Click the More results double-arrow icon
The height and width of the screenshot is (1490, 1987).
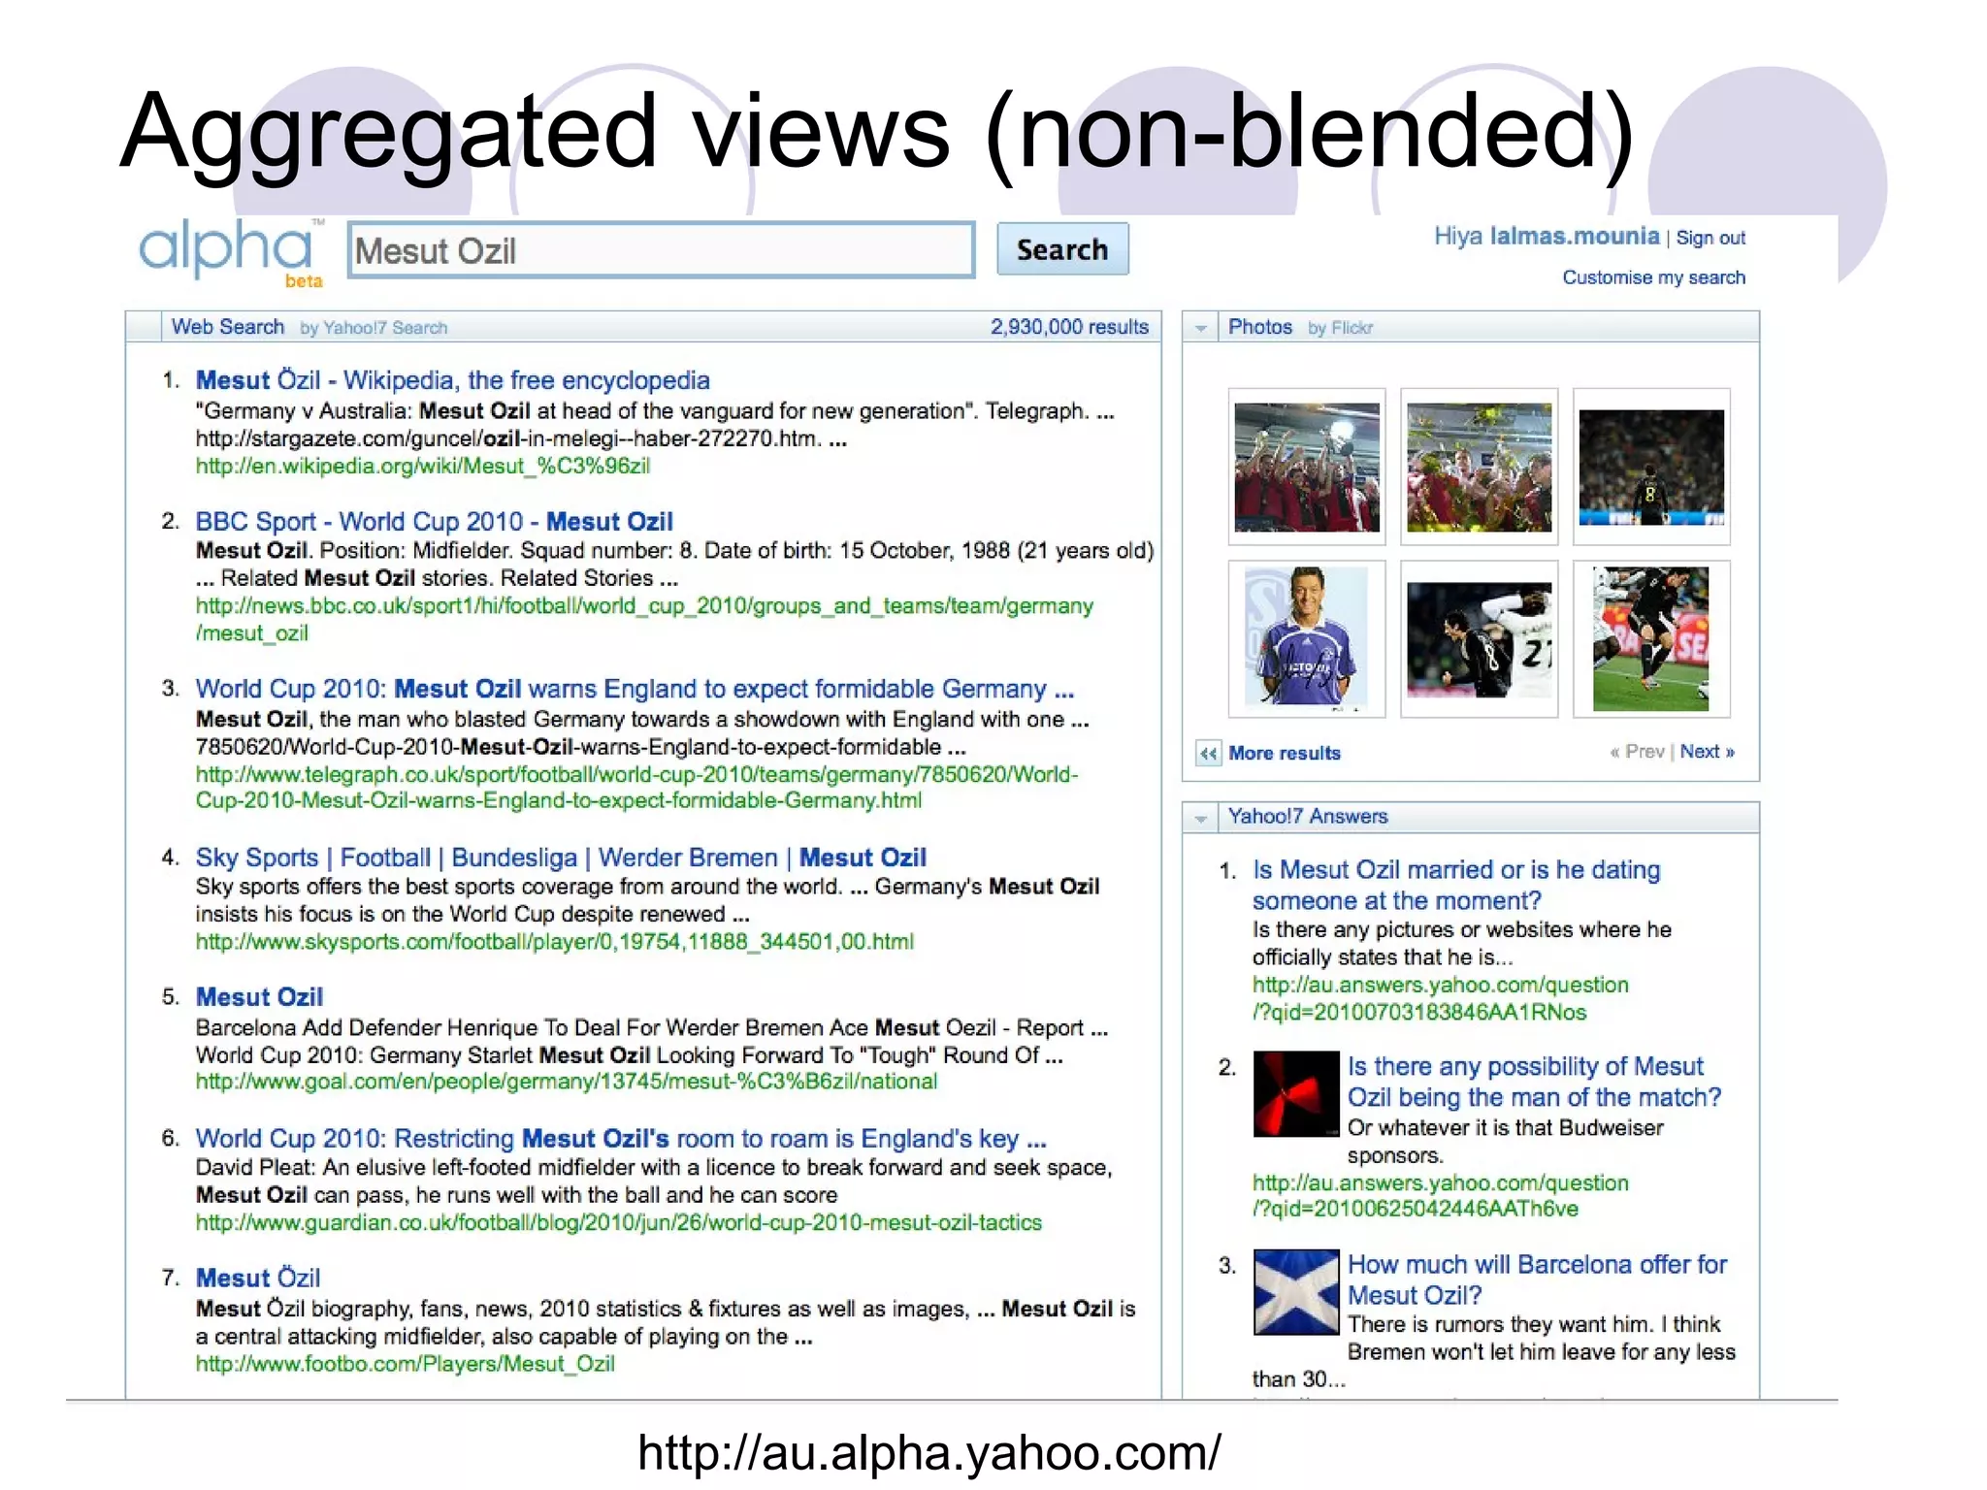(x=1208, y=753)
